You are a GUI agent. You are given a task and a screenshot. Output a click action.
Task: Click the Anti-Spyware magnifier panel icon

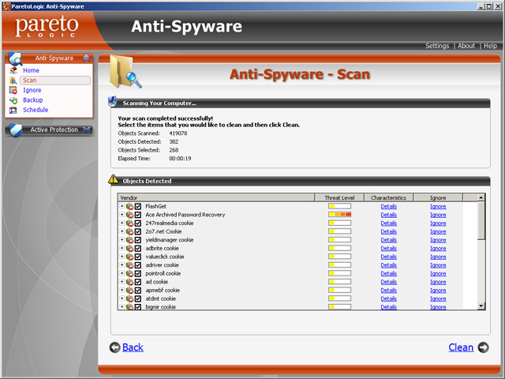pos(15,59)
